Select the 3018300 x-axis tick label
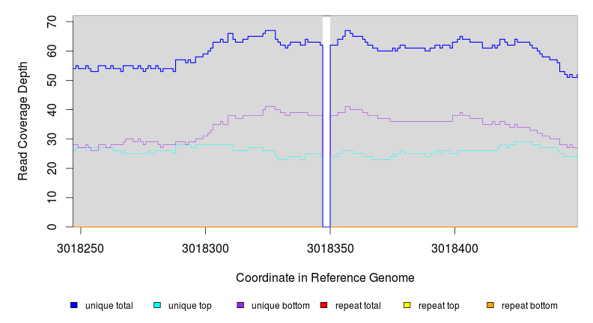This screenshot has width=593, height=323. [205, 246]
